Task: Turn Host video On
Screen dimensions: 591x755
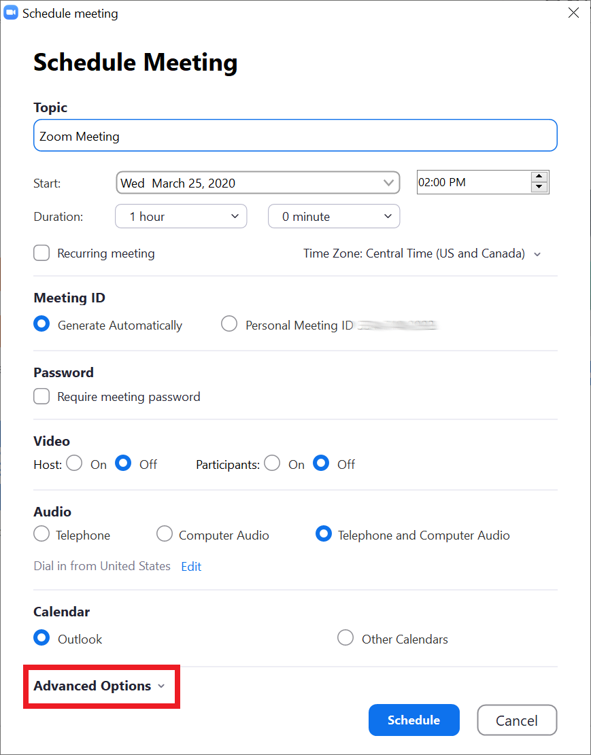Action: [74, 463]
